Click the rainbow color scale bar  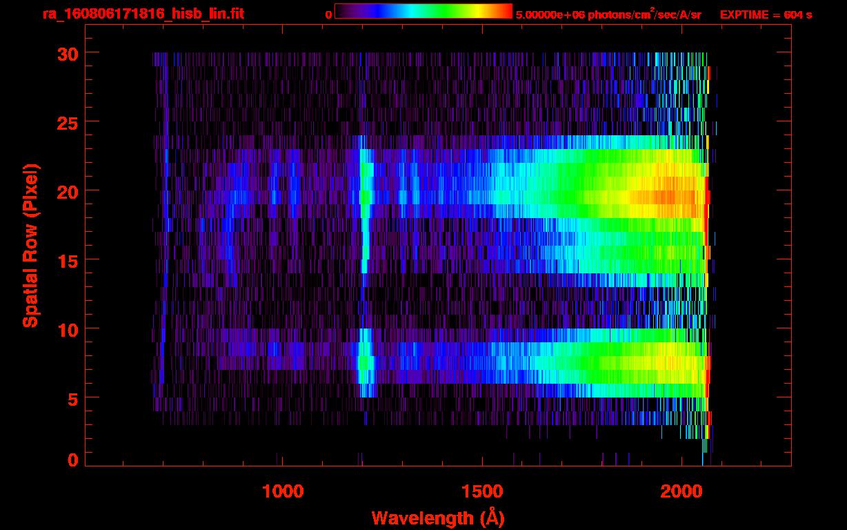pyautogui.click(x=423, y=11)
